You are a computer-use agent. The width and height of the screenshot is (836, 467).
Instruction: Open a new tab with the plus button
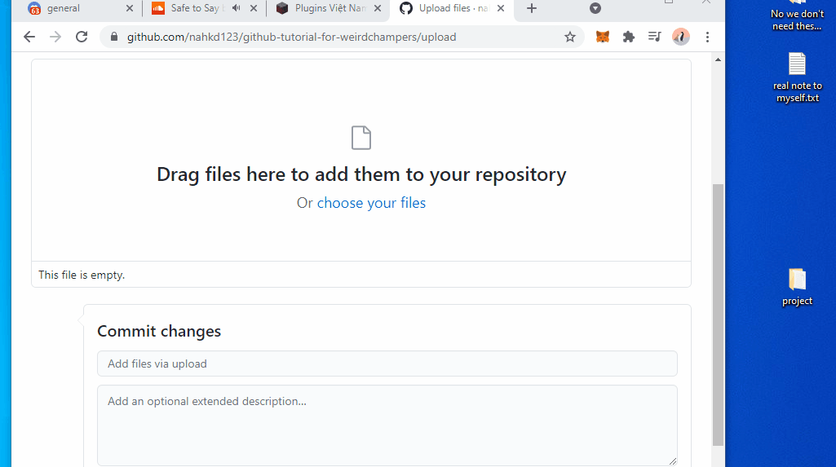(x=532, y=8)
